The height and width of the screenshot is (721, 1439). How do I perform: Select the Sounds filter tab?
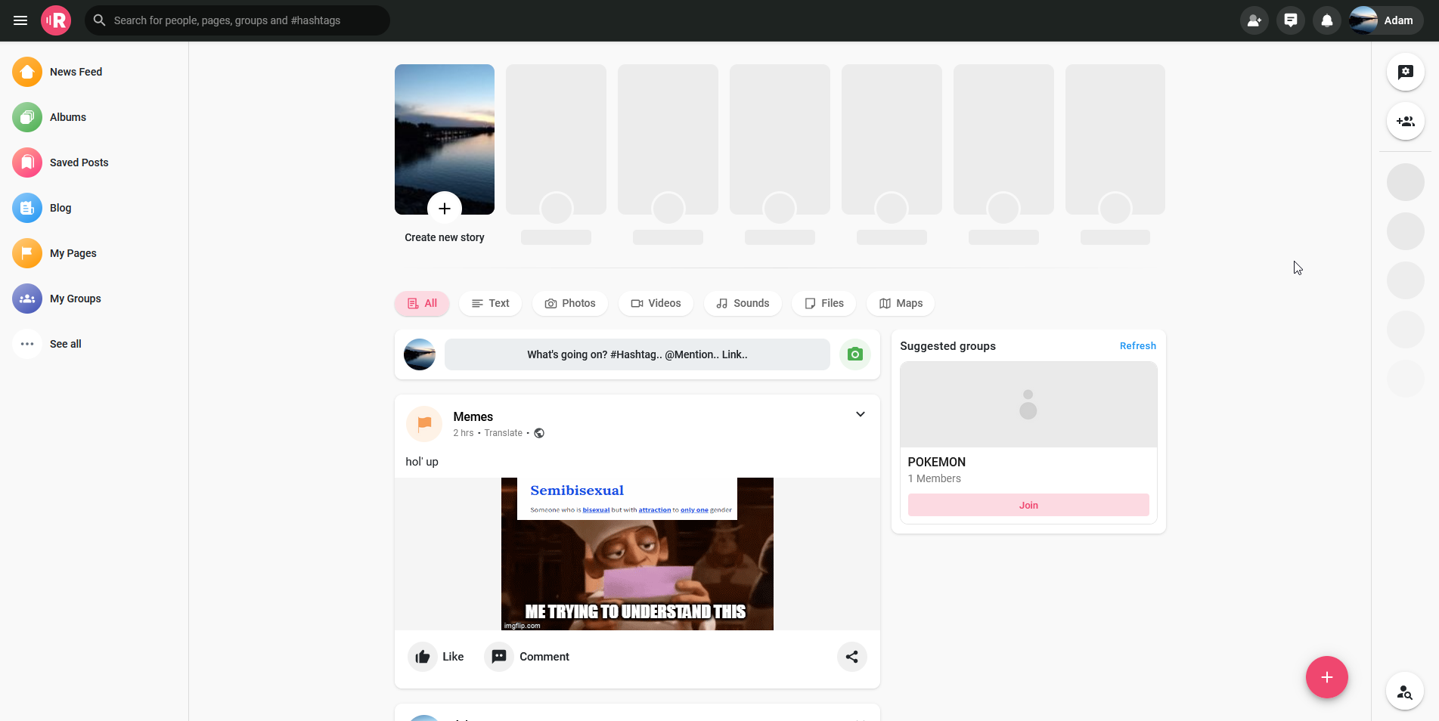[743, 303]
